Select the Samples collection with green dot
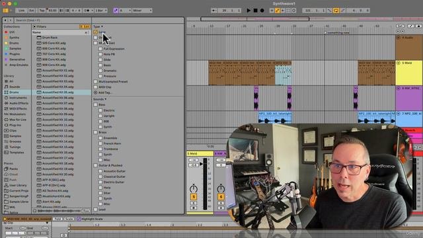This screenshot has width=423, height=238. click(15, 48)
